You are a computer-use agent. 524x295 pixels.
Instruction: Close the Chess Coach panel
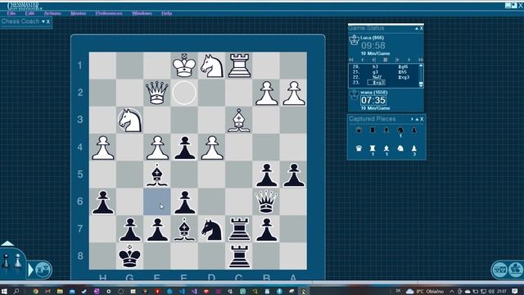click(48, 22)
